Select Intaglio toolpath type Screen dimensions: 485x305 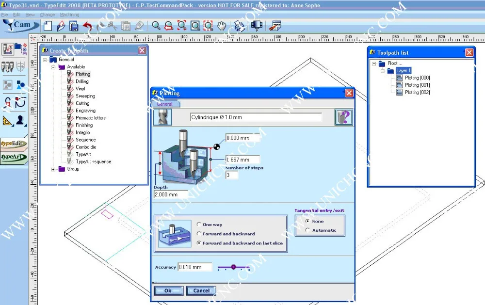[82, 132]
